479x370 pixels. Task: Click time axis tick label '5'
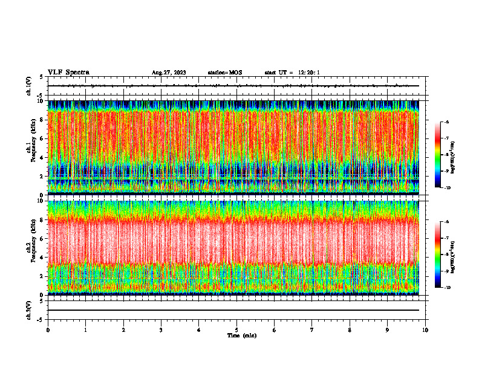pos(236,330)
